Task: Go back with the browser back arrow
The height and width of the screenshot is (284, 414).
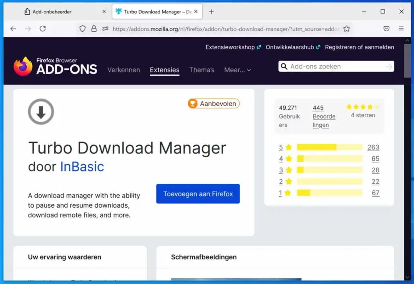Action: pos(13,29)
